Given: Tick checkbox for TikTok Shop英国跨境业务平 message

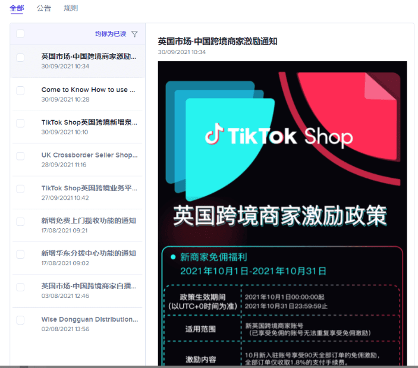Looking at the screenshot, I should tap(20, 189).
